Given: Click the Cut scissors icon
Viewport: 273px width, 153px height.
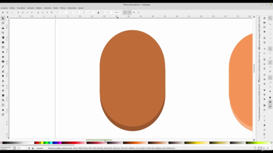Looking at the screenshot, I should coord(264,64).
